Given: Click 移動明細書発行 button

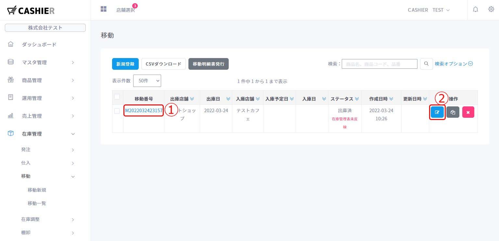Looking at the screenshot, I should pos(209,64).
